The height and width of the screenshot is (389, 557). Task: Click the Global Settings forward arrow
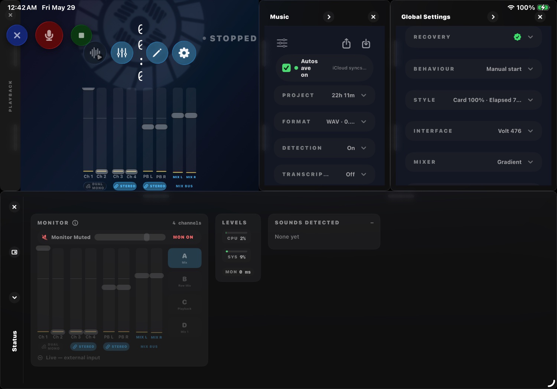pyautogui.click(x=493, y=17)
